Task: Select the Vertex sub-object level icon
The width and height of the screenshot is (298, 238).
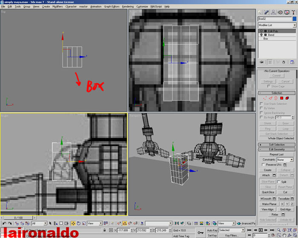Action: (264, 98)
